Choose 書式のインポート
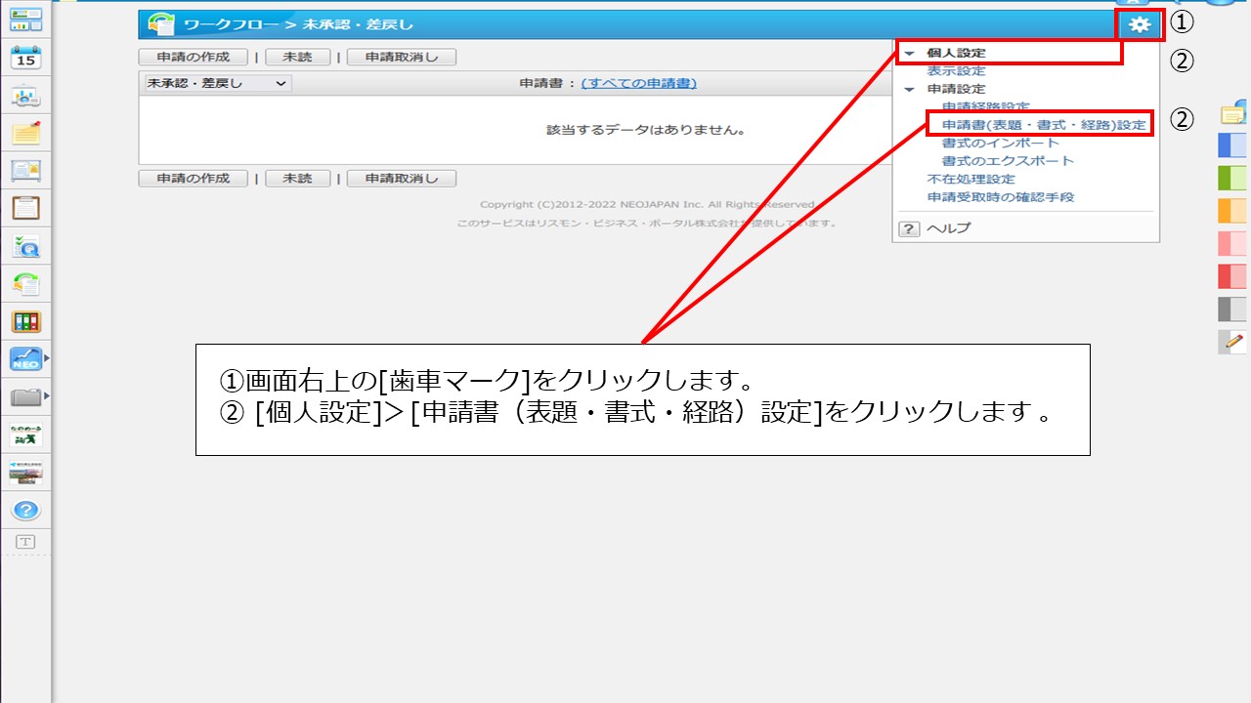The image size is (1251, 703). [1000, 144]
